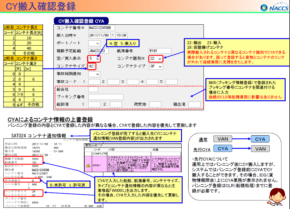Open the ポートノート dropdown
The width and height of the screenshot is (290, 209).
pos(94,43)
